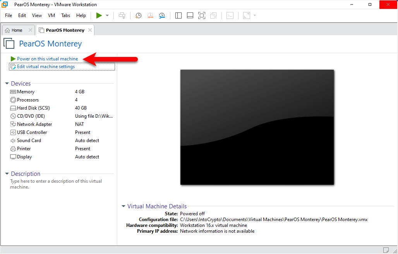
Task: Open the Edit menu
Action: (22, 15)
